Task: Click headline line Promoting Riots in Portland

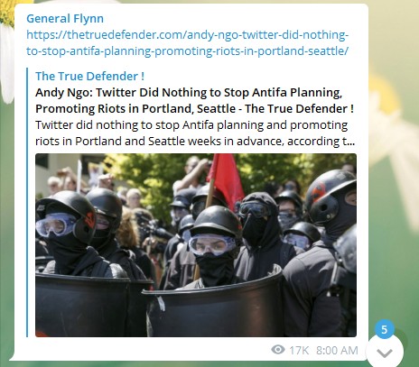Action: point(194,108)
